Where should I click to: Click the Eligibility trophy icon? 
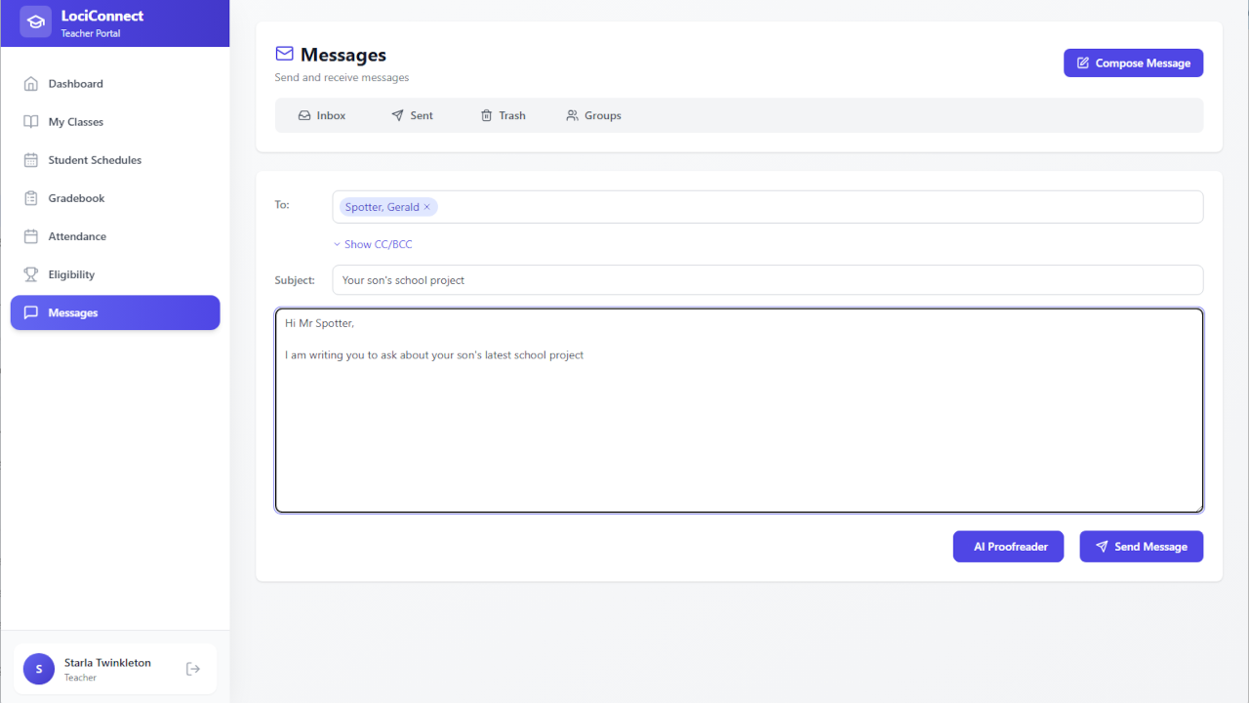click(31, 274)
